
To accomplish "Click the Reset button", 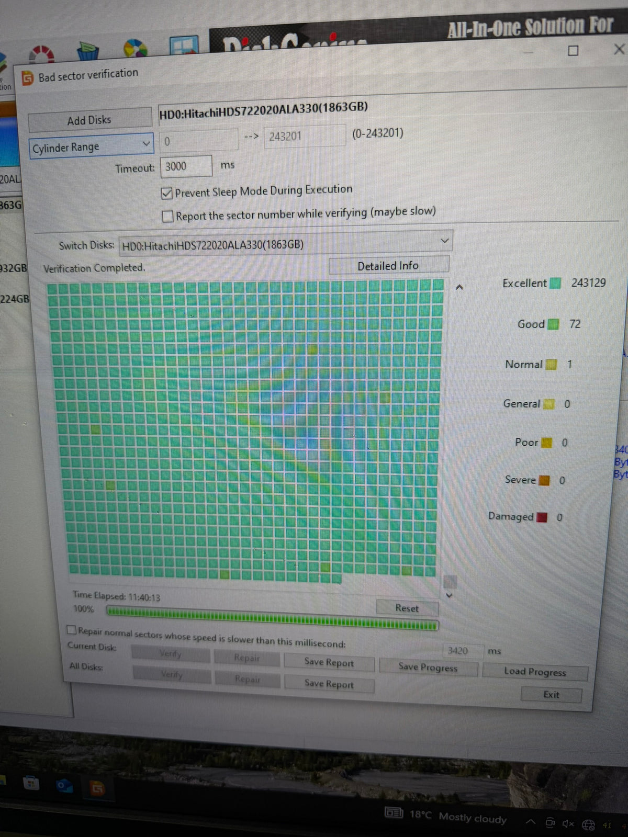I will click(x=407, y=608).
